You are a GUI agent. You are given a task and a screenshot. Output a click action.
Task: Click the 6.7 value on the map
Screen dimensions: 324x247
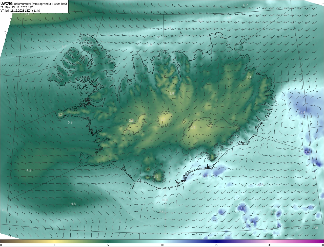click(246, 5)
